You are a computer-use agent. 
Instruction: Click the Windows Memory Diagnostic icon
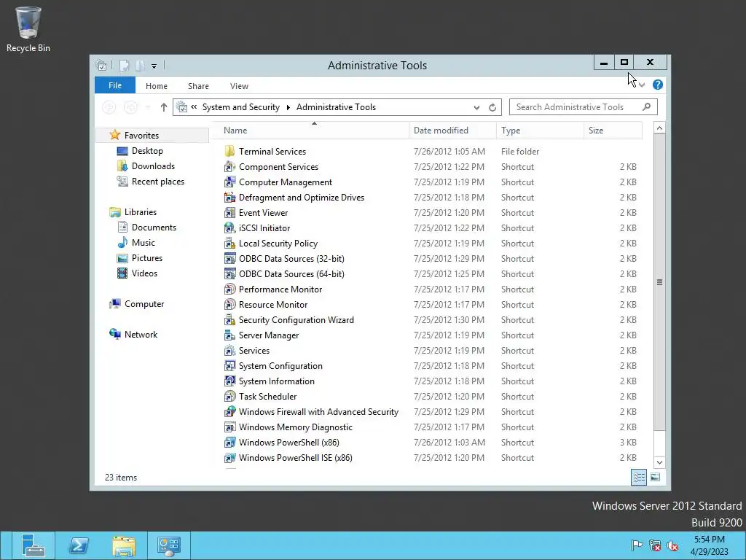tap(229, 427)
